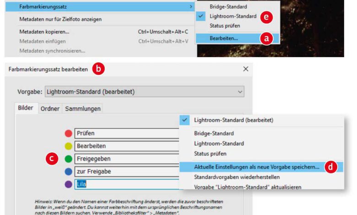Viewport: 357px width, 215px height.
Task: Choose Metadaten nur für Zielfoto anzeigen
Action: 60,19
